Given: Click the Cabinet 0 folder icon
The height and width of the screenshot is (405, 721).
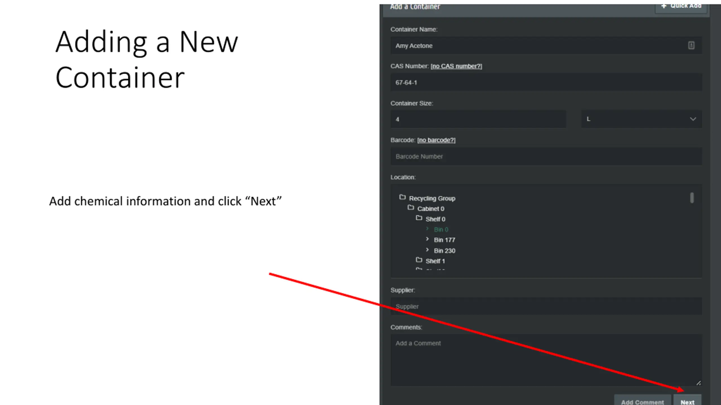Looking at the screenshot, I should click(411, 208).
